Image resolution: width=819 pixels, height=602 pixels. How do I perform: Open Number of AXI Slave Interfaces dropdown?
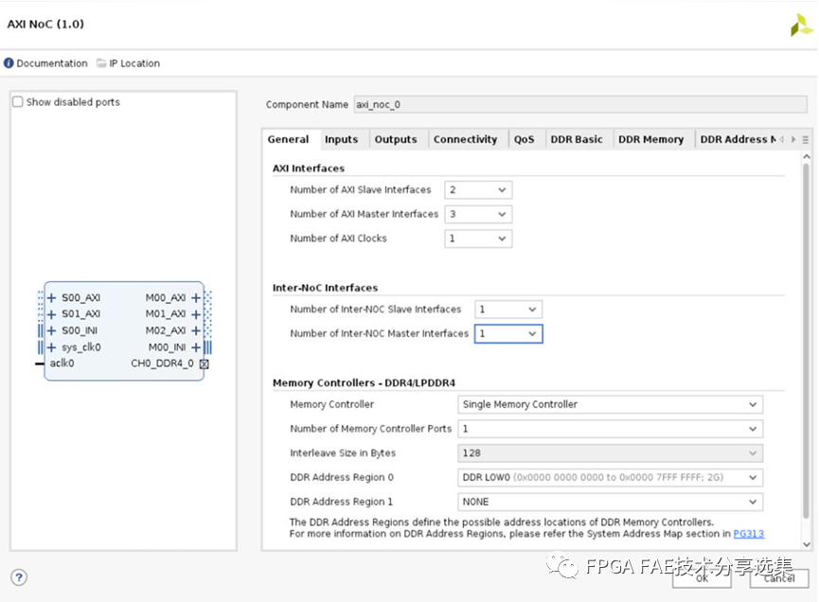pos(478,190)
